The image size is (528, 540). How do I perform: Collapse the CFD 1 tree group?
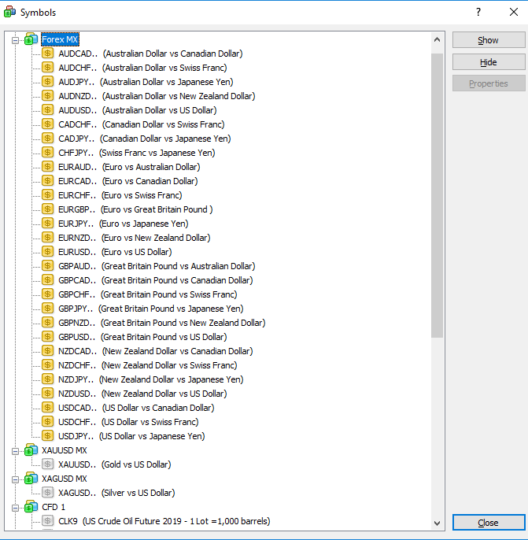click(x=15, y=507)
